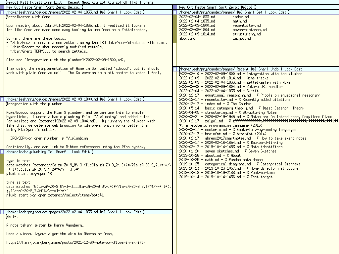The width and height of the screenshot is (339, 254).
Task: Click Grepz in the top tag bar
Action: (148, 2)
